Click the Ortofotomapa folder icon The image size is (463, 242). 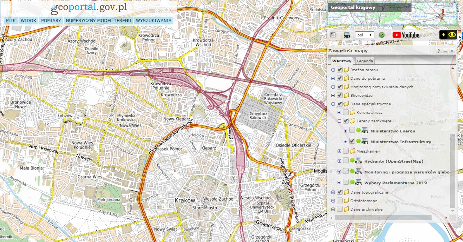pos(346,201)
